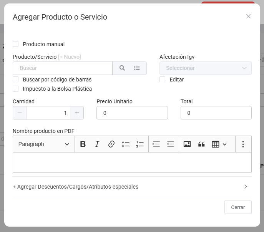Increase quantity with the plus button
Image resolution: width=264 pixels, height=232 pixels.
(x=77, y=113)
